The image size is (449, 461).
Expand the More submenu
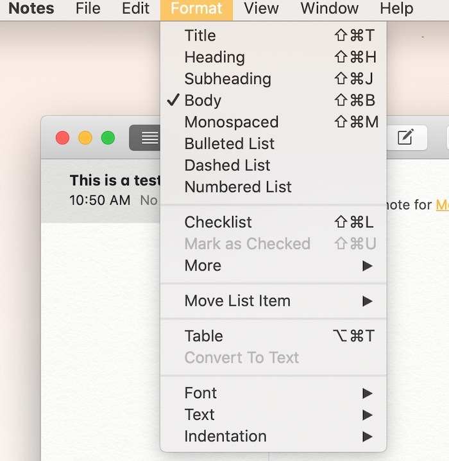pos(273,265)
